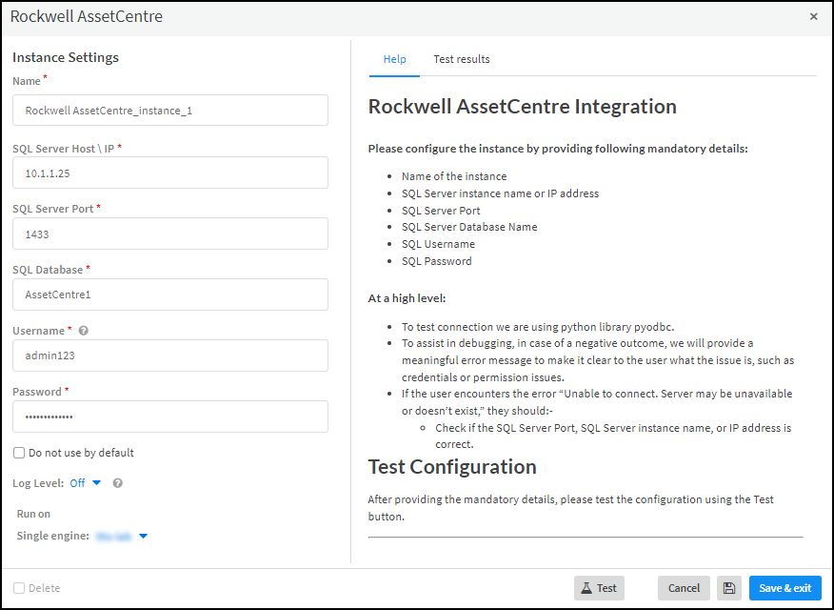The image size is (834, 610).
Task: Click the Password field
Action: [170, 417]
